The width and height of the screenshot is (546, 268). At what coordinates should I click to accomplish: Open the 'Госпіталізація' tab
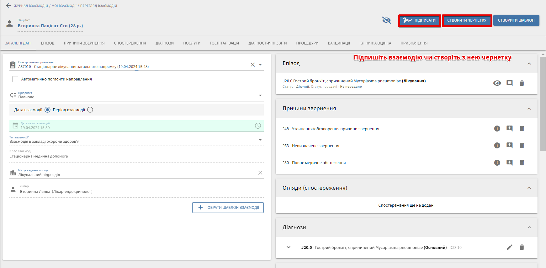point(224,43)
